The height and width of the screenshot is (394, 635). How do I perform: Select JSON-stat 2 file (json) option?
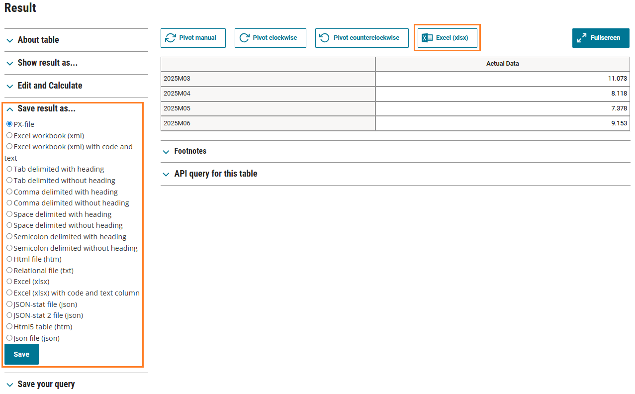(9, 315)
